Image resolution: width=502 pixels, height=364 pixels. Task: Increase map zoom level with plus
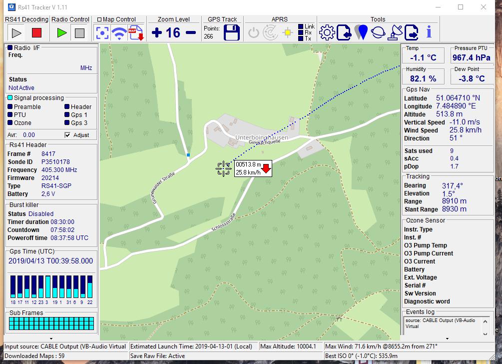157,33
